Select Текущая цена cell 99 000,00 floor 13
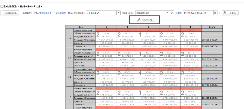 pos(149,95)
